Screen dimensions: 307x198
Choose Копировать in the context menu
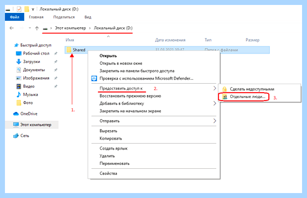coord(110,139)
